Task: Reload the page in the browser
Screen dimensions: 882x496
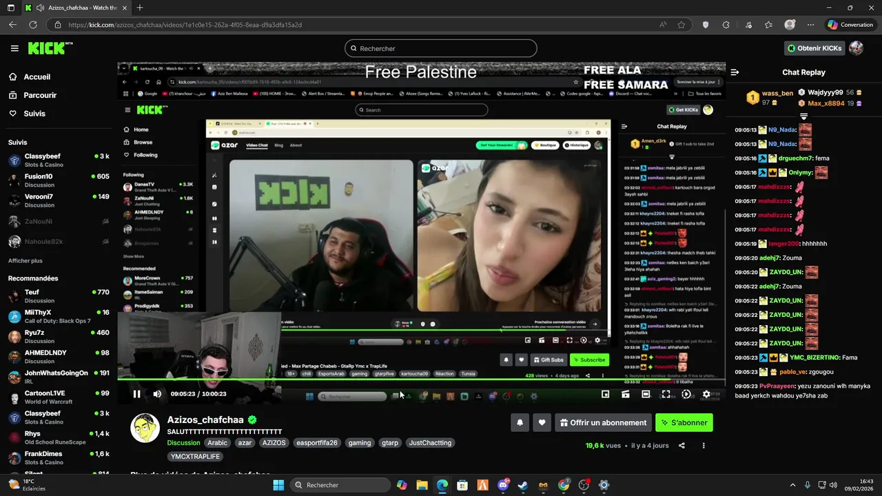Action: 32,25
